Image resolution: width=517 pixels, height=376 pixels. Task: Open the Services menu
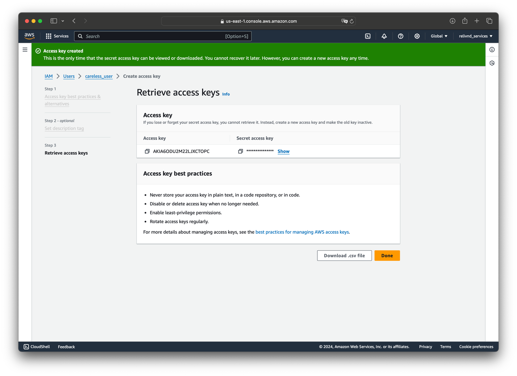coord(57,36)
